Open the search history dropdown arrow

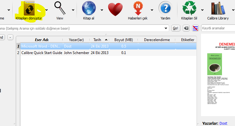[x=166, y=28]
